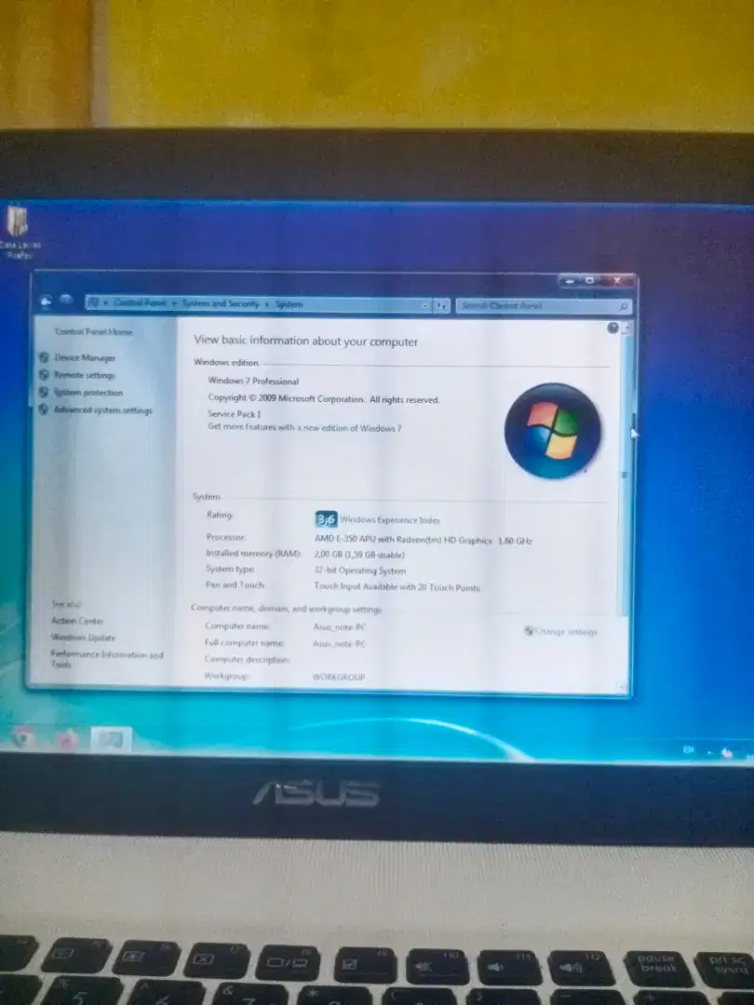Open Windows Update link
The width and height of the screenshot is (754, 1005).
(x=84, y=637)
